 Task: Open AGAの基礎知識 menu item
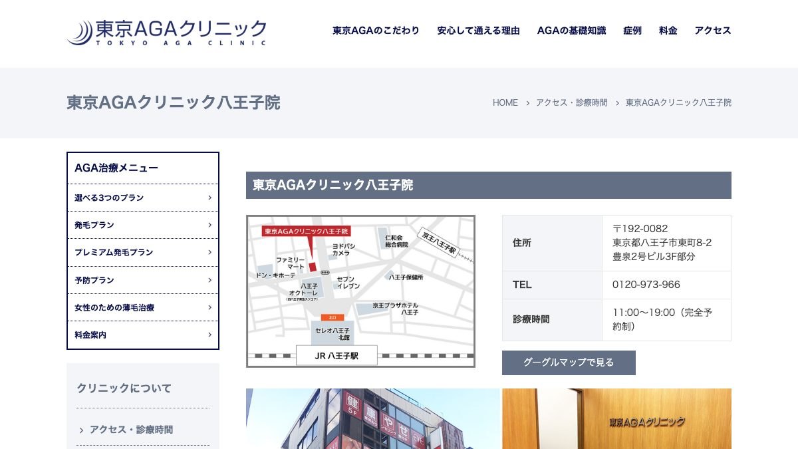coord(571,31)
